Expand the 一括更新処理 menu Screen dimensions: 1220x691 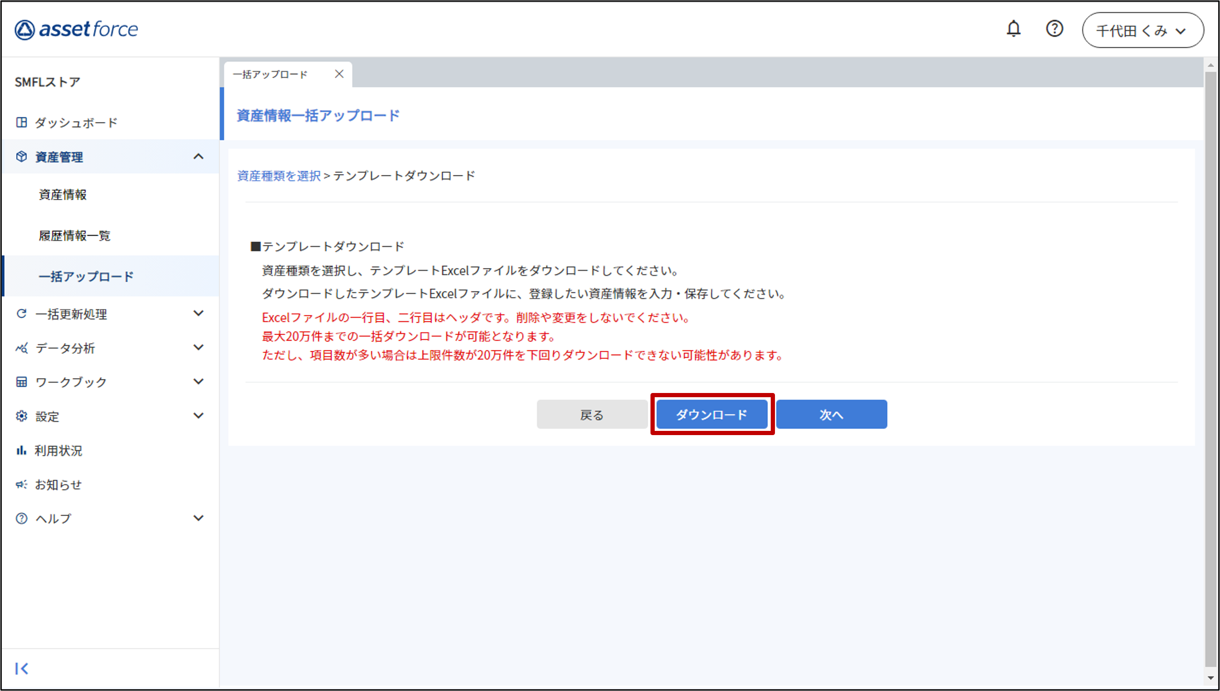[x=198, y=313]
